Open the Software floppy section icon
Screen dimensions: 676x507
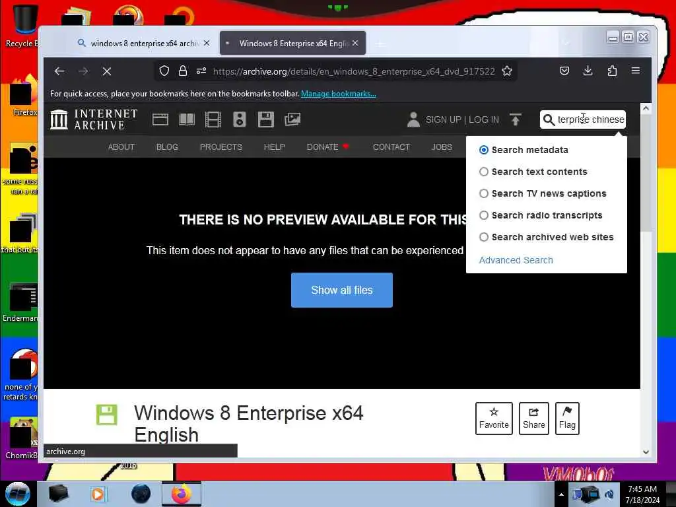(266, 119)
